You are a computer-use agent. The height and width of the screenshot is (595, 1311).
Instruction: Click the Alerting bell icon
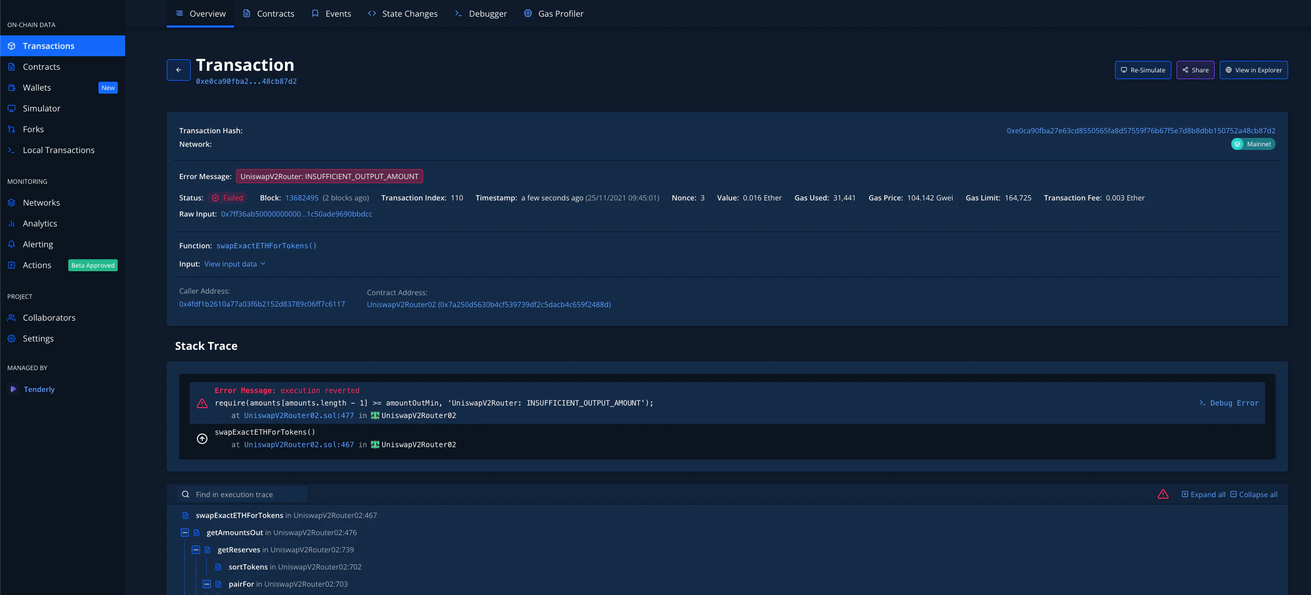(x=11, y=244)
